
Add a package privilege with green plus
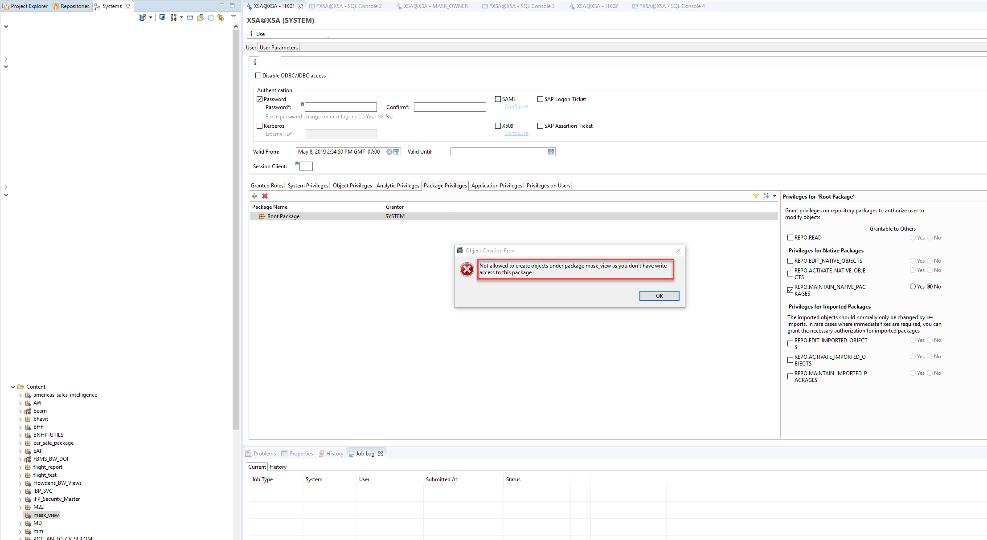254,196
